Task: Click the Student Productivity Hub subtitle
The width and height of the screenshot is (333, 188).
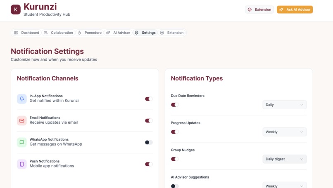Action: 47,14
